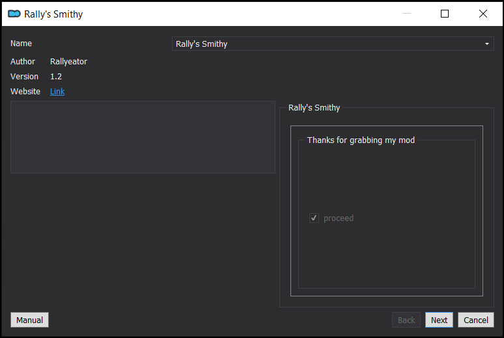This screenshot has height=338, width=504.
Task: Close the Rally's Smithy installer window
Action: (x=483, y=14)
